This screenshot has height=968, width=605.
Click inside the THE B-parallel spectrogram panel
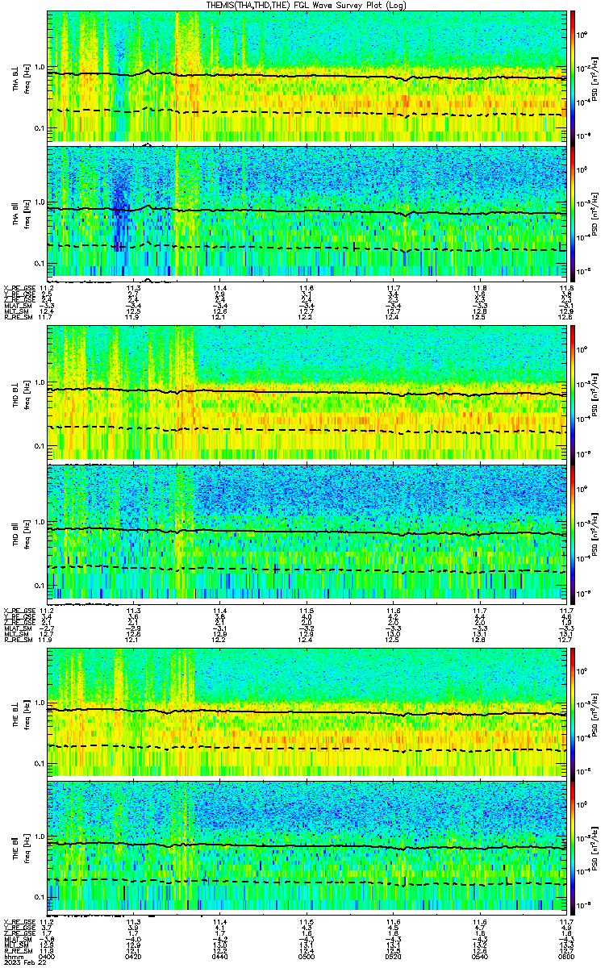(307, 846)
